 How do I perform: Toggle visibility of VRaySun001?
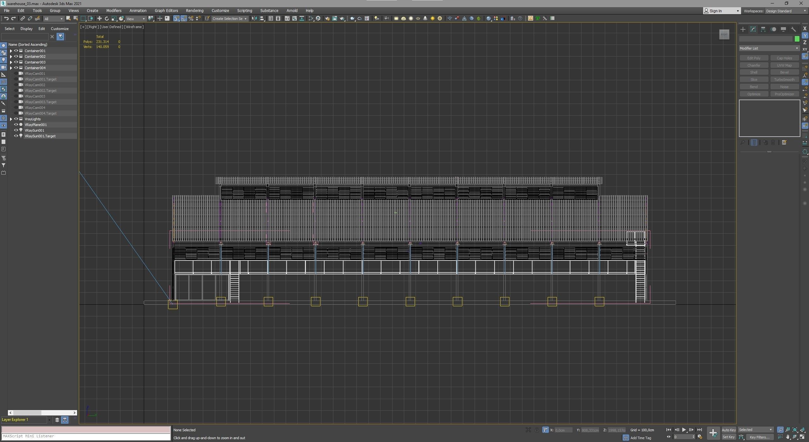pos(16,130)
